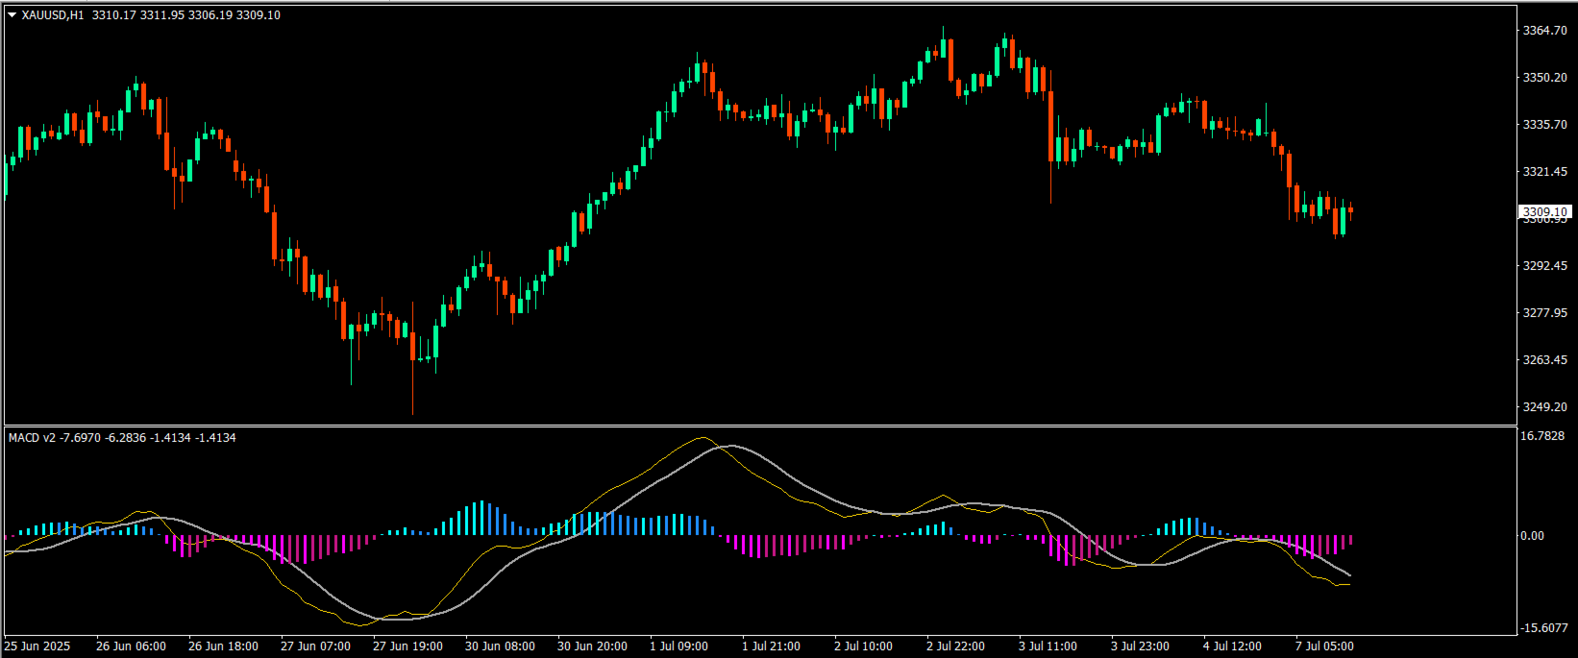Image resolution: width=1578 pixels, height=658 pixels.
Task: Click the current price tag 3309.10
Action: coord(1544,211)
